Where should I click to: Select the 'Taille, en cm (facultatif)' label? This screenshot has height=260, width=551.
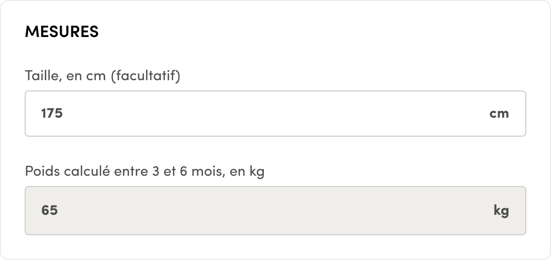(x=103, y=76)
